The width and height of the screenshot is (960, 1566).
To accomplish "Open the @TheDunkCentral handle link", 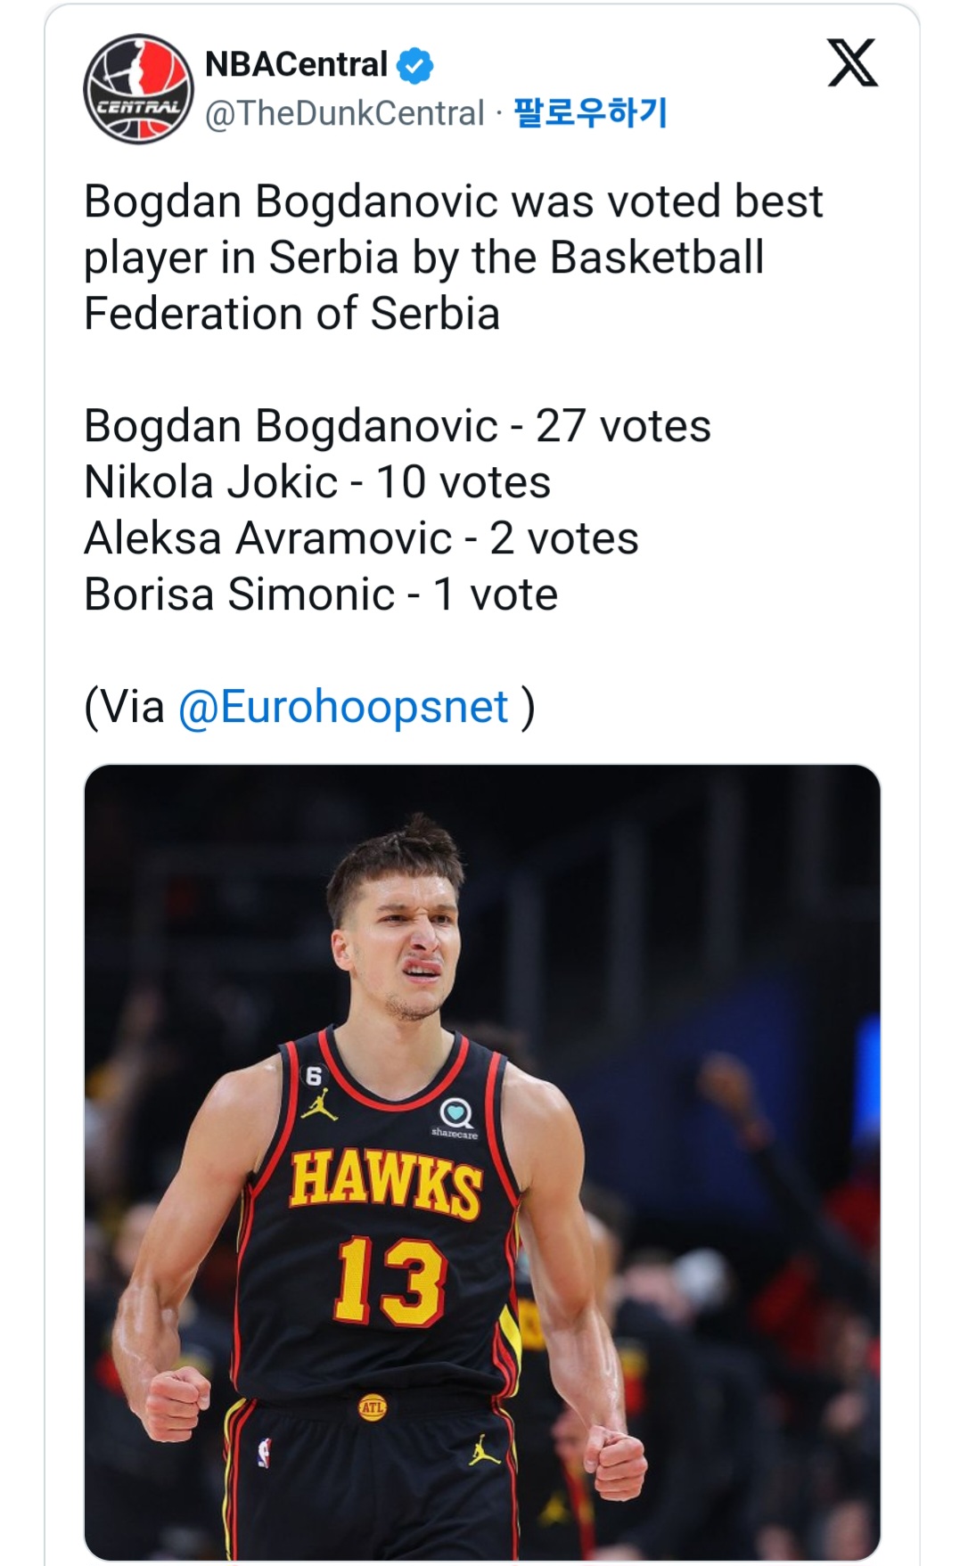I will point(344,113).
